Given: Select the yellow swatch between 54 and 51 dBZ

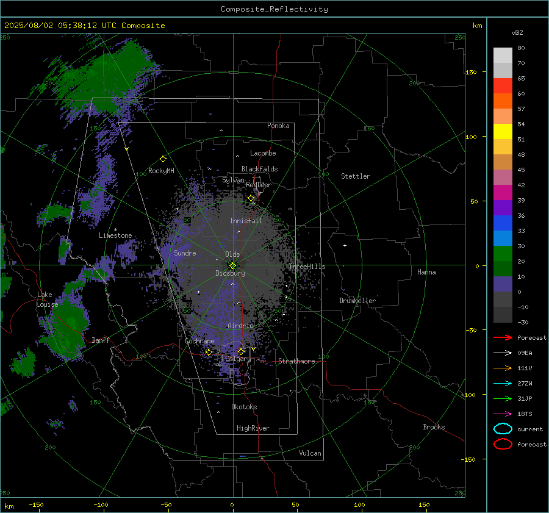Looking at the screenshot, I should click(503, 131).
